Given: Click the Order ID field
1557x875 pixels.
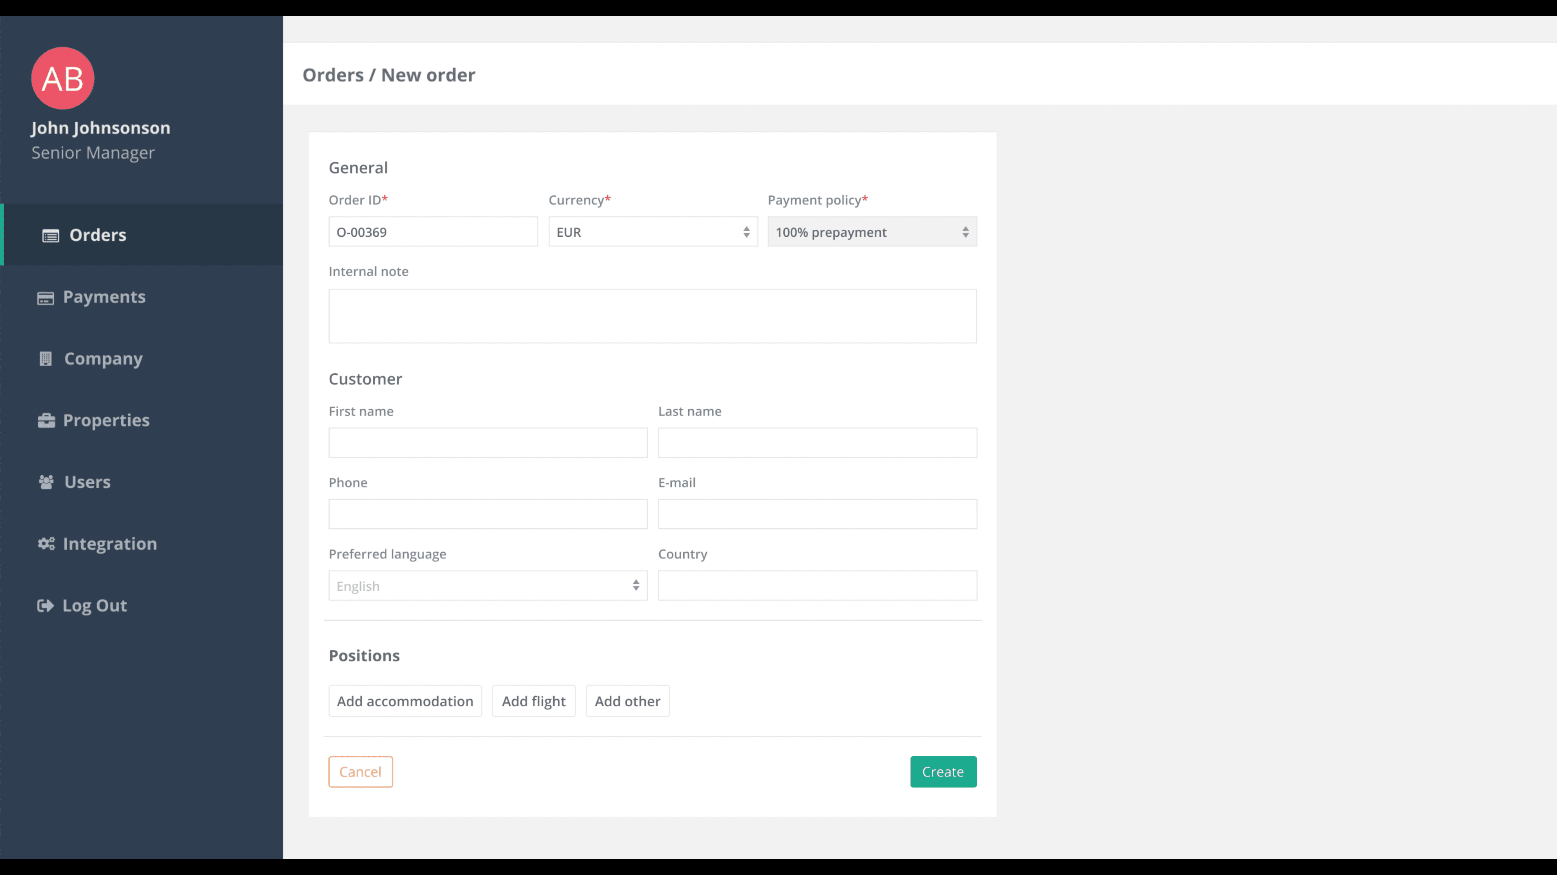Looking at the screenshot, I should pos(433,232).
